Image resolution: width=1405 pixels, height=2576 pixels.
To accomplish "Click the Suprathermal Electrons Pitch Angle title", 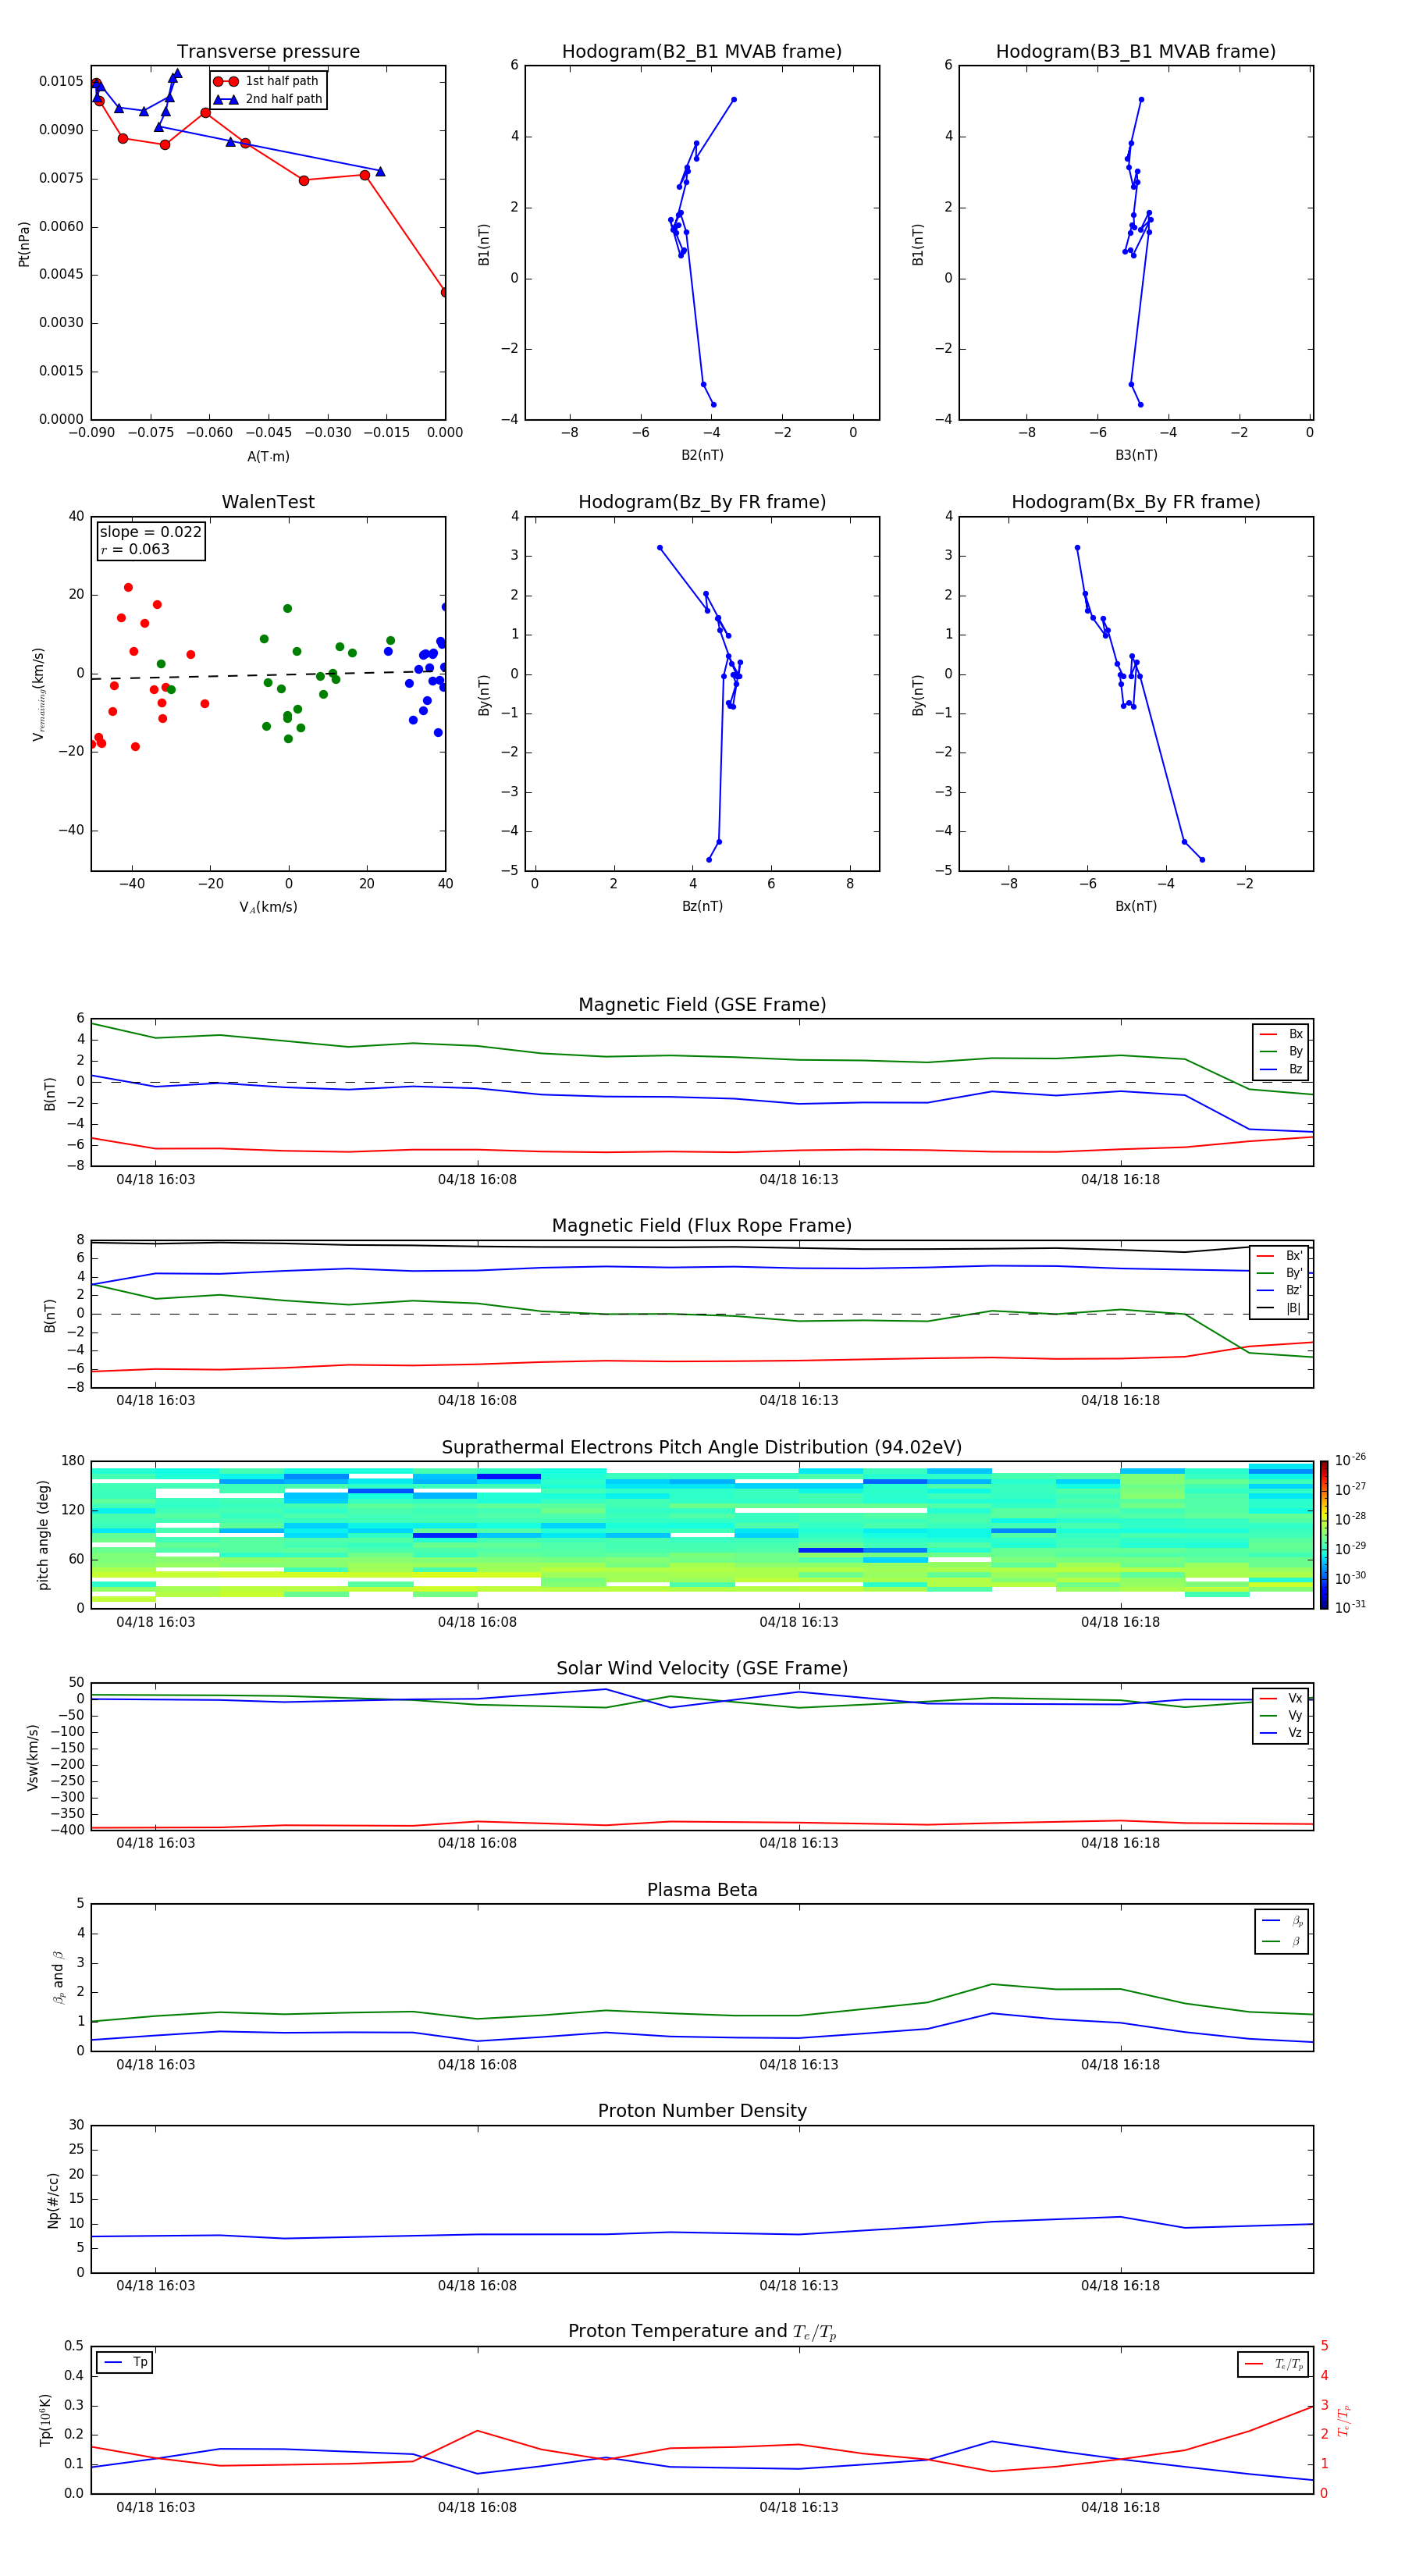I will [702, 1447].
